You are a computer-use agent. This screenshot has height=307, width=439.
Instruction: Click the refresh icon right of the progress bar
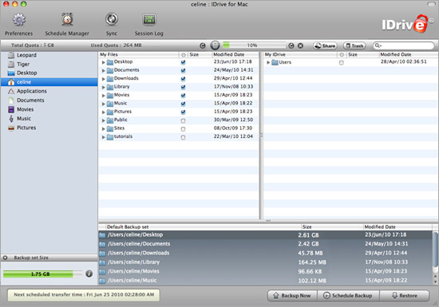[291, 45]
